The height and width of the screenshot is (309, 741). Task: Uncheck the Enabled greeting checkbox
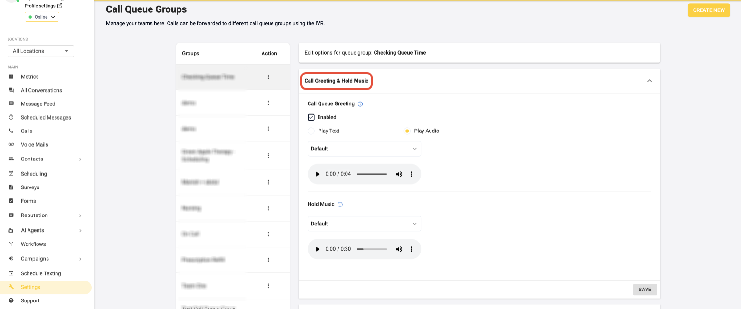coord(311,117)
